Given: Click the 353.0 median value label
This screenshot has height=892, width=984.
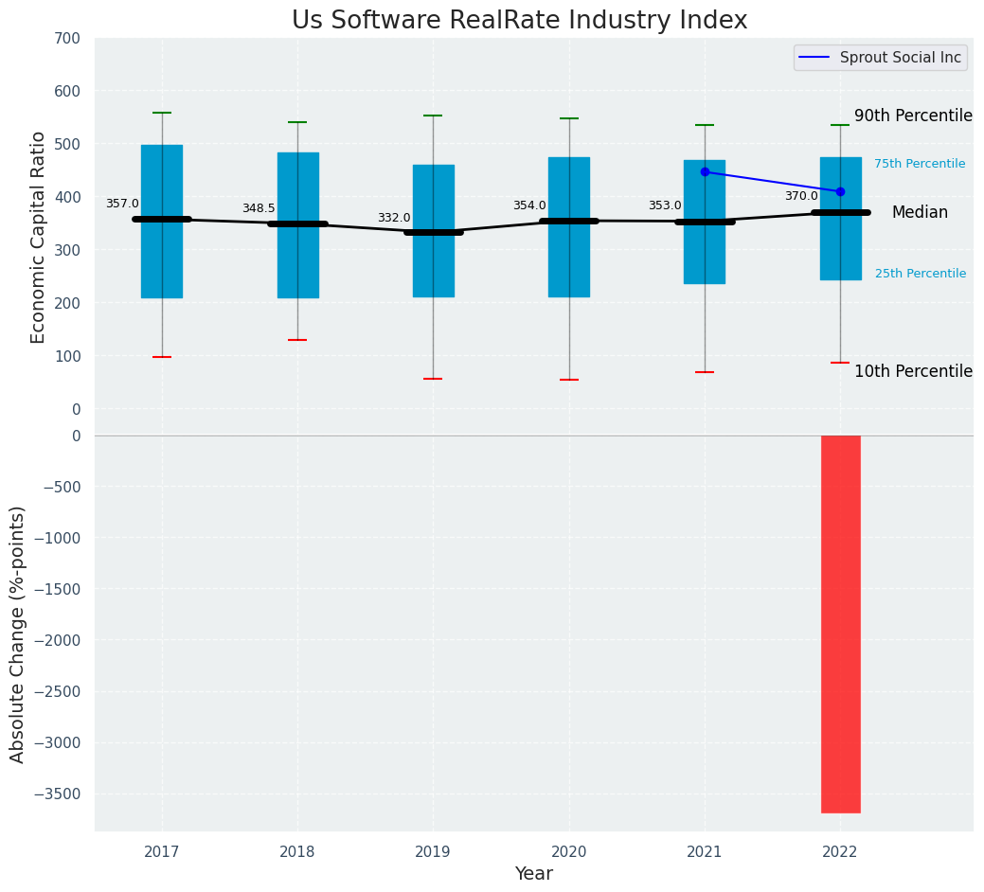Looking at the screenshot, I should 665,205.
